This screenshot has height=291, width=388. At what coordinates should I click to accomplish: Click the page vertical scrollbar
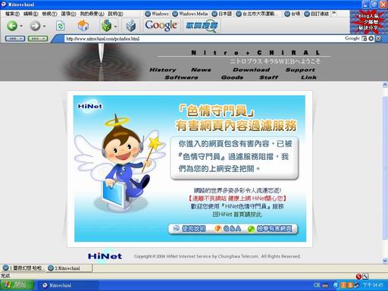pos(385,172)
